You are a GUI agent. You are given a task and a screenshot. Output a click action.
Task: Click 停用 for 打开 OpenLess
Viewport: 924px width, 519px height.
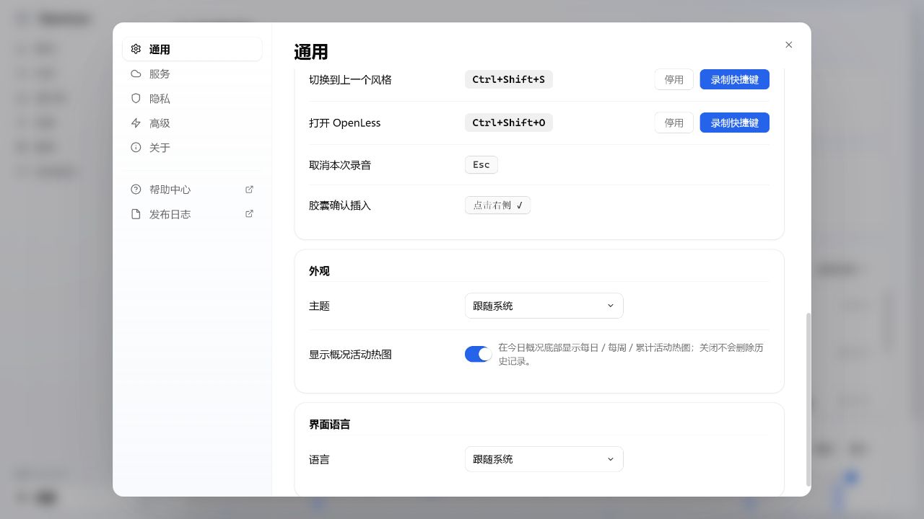pyautogui.click(x=674, y=123)
